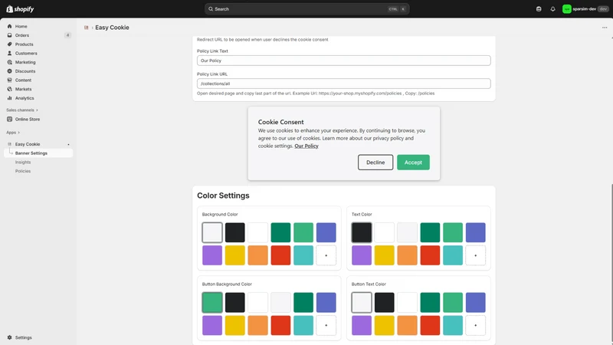Click the Orders count badge 4
The width and height of the screenshot is (613, 345).
[67, 35]
